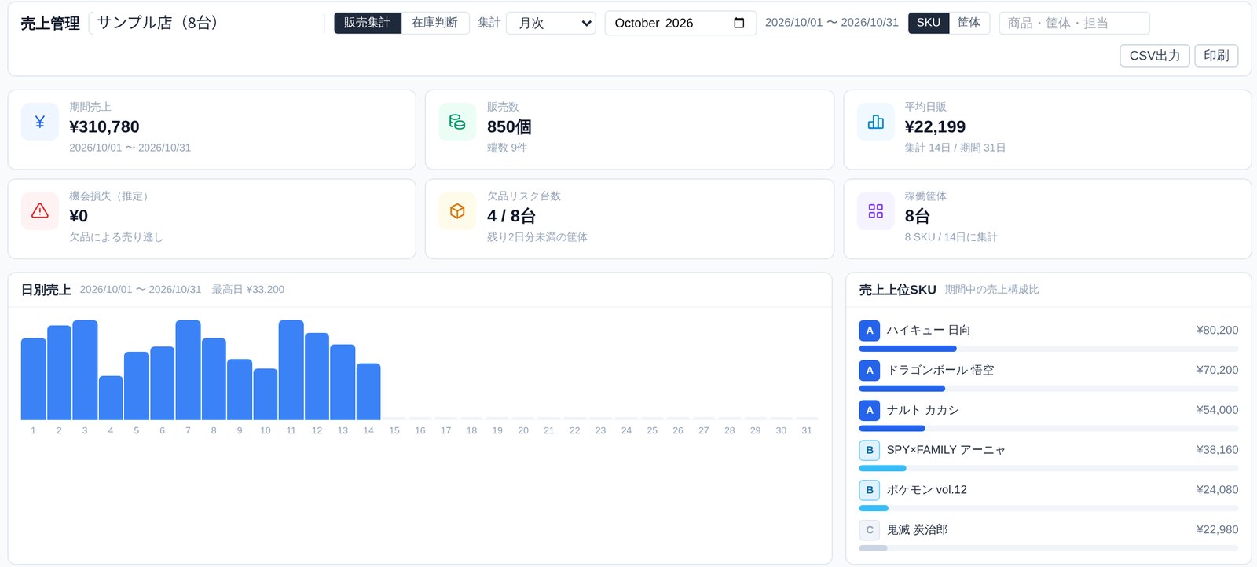Click the 4 / 8台 stockout risk value

[x=511, y=216]
